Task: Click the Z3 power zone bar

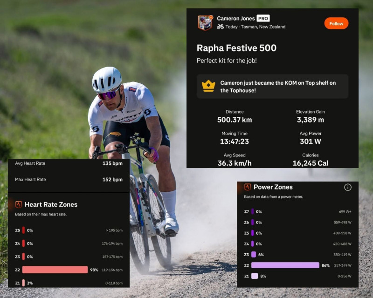Action: tap(254, 255)
